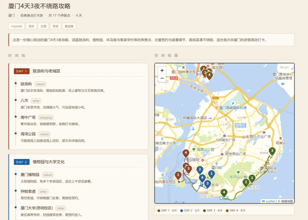This screenshot has height=220, width=308.
Task: Click the DAY 4 - 4/4 legend entry
Action: [236, 211]
